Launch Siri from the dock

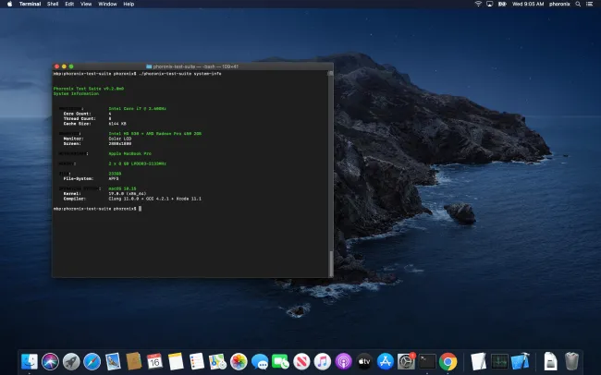click(x=50, y=361)
